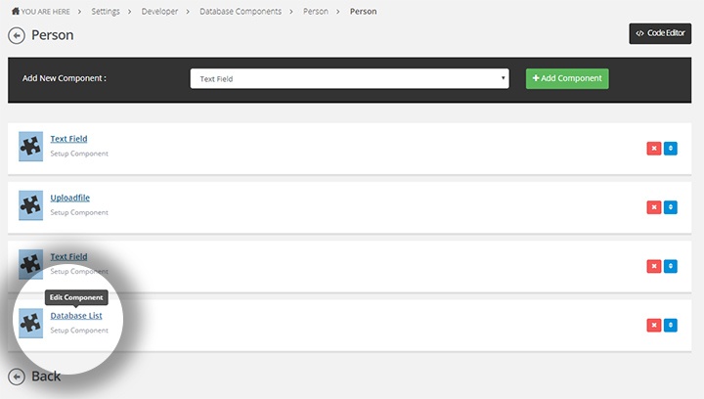Delete the Uploadfile component

tap(654, 207)
